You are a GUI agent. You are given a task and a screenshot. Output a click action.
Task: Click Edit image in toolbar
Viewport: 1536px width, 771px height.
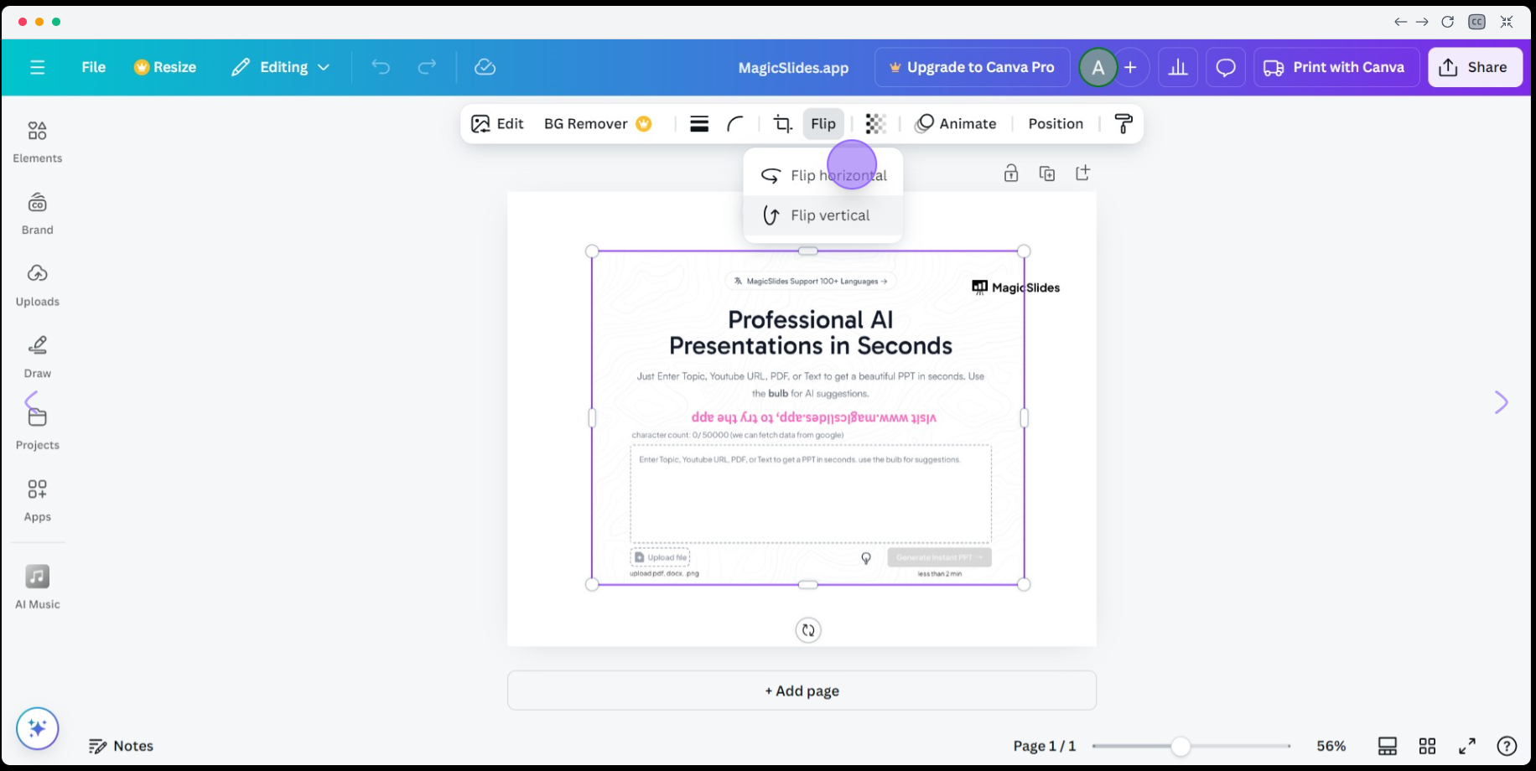click(x=497, y=124)
